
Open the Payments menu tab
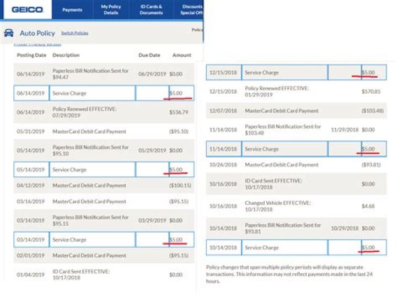72,10
